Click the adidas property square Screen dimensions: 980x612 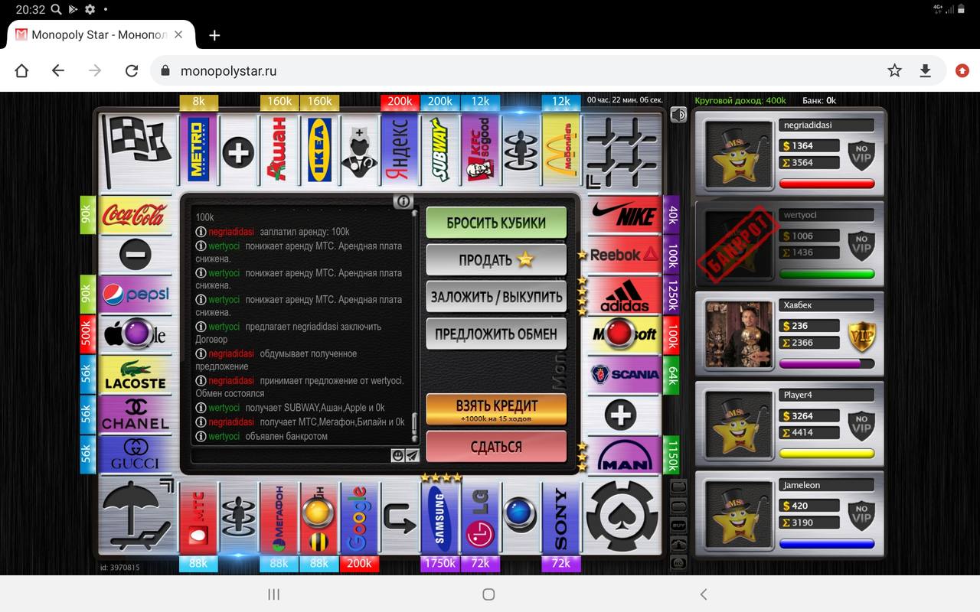[x=625, y=295]
